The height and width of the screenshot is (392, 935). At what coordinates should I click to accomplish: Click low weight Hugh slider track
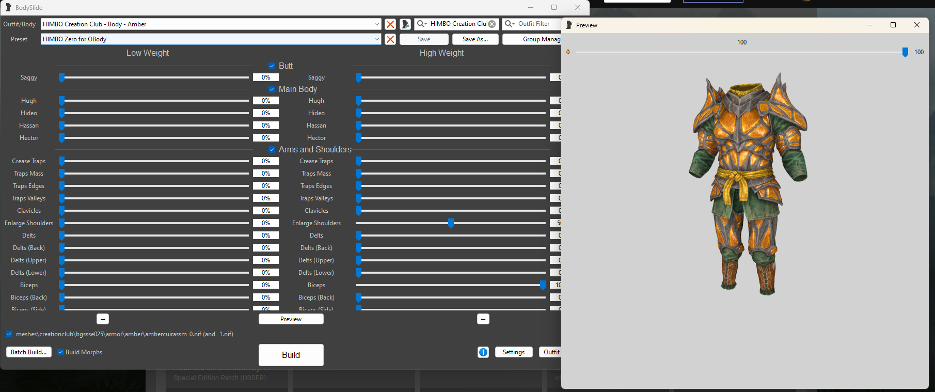(154, 101)
